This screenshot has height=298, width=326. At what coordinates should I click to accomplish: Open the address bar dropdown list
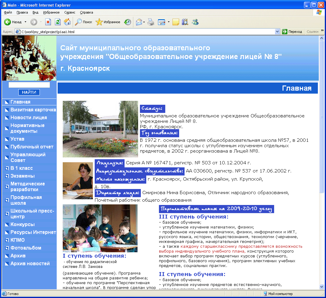pyautogui.click(x=277, y=32)
